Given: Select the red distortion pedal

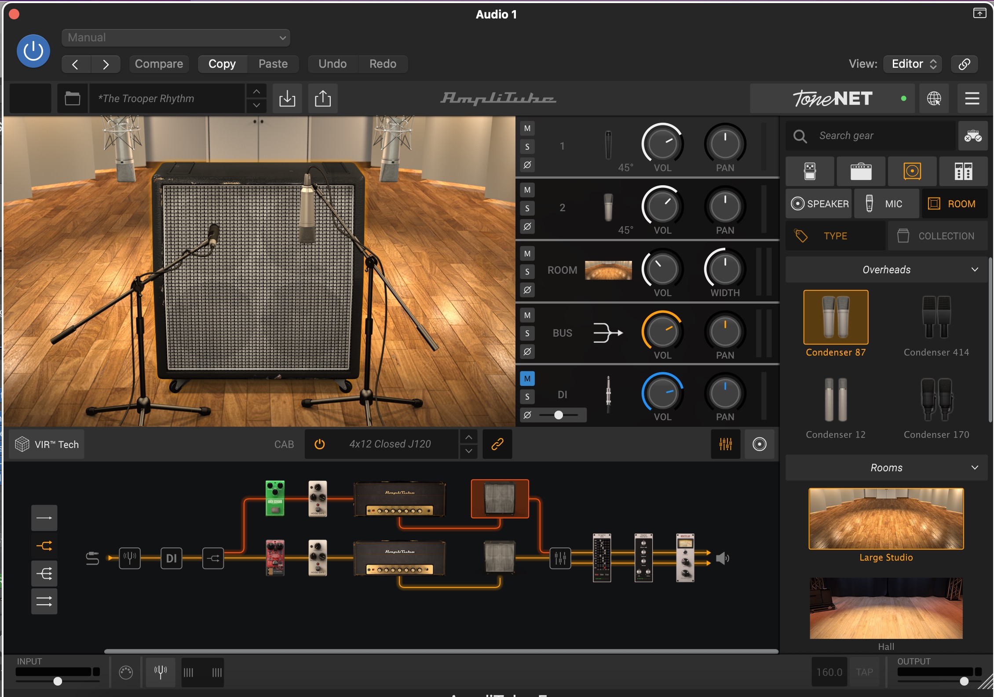Looking at the screenshot, I should [x=275, y=558].
